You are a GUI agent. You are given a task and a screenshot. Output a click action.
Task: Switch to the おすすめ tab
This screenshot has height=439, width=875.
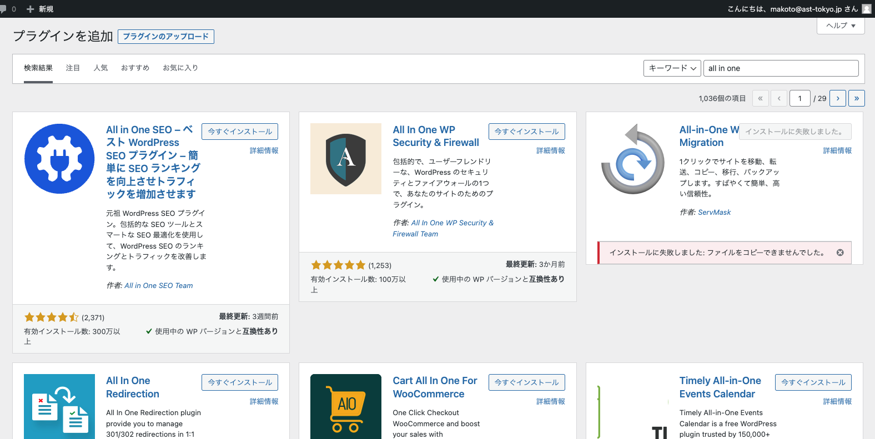click(x=135, y=68)
